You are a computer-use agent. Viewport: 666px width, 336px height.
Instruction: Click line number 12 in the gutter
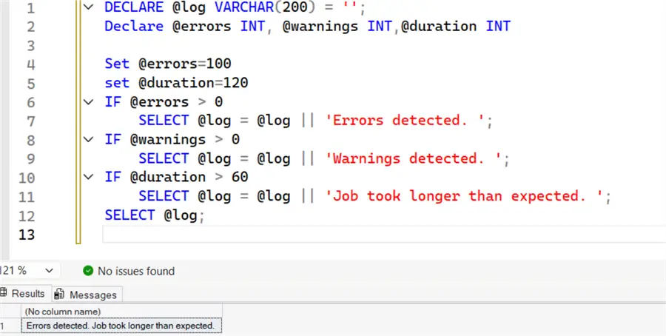(x=27, y=216)
